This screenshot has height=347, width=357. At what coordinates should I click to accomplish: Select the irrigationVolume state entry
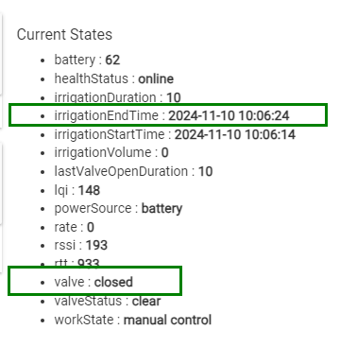tap(111, 153)
